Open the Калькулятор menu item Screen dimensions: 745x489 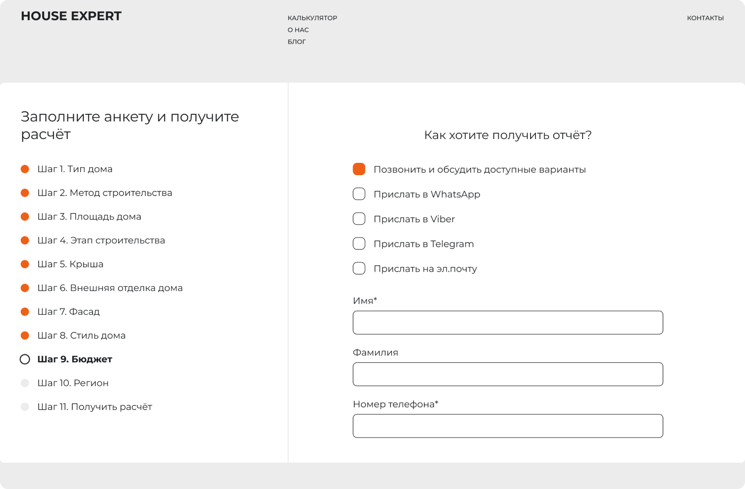pos(312,18)
